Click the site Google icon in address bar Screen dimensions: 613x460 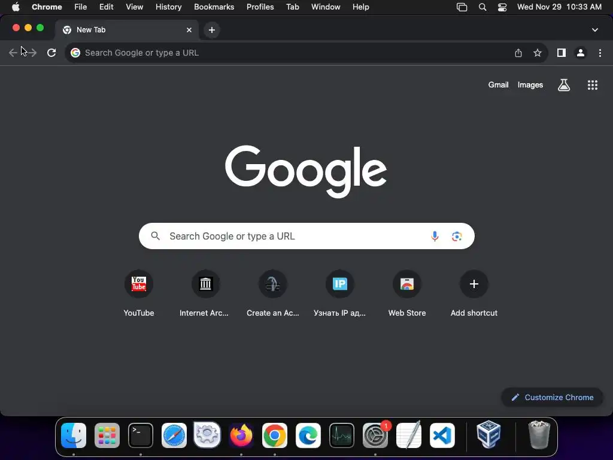point(75,53)
